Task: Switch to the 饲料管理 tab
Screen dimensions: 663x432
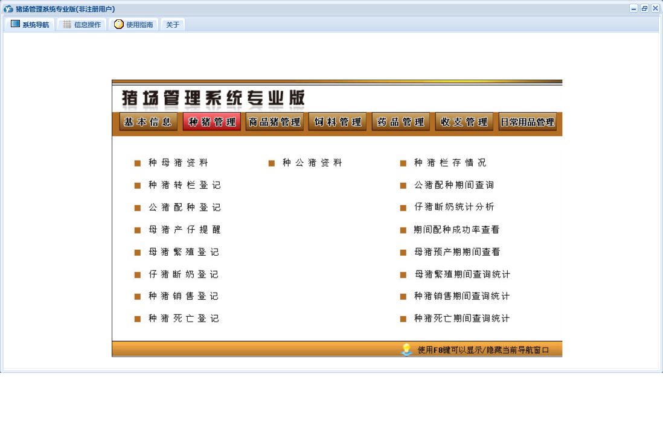Action: (338, 122)
